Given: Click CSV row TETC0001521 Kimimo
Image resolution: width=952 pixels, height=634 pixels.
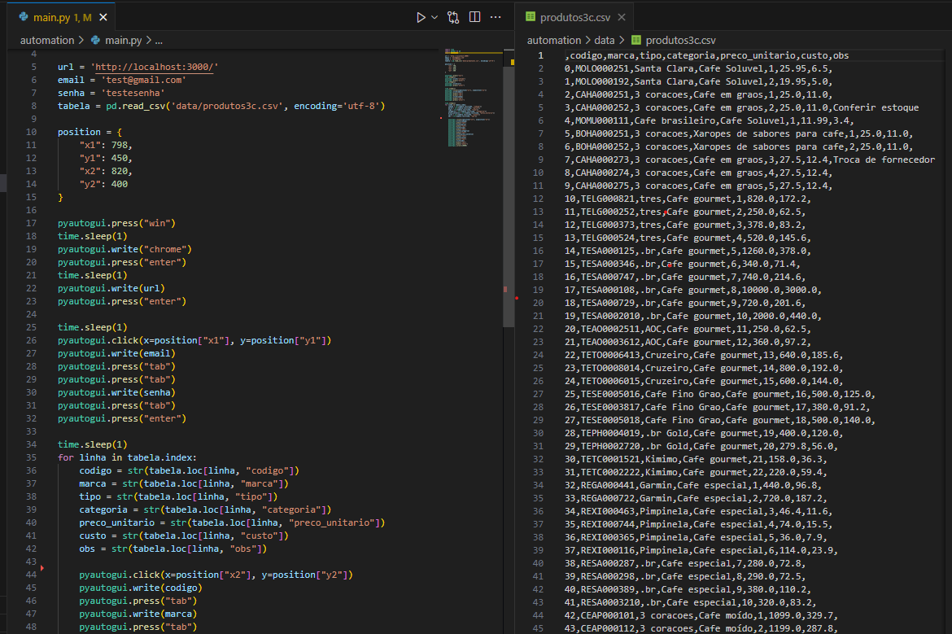Looking at the screenshot, I should pyautogui.click(x=696, y=460).
